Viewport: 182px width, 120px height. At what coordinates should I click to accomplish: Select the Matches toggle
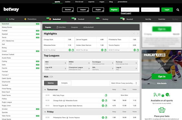coord(51,83)
